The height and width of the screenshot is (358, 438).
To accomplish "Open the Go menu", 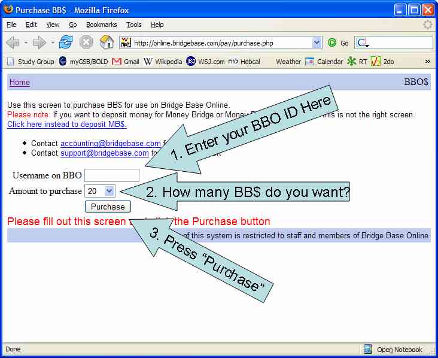I will (72, 25).
